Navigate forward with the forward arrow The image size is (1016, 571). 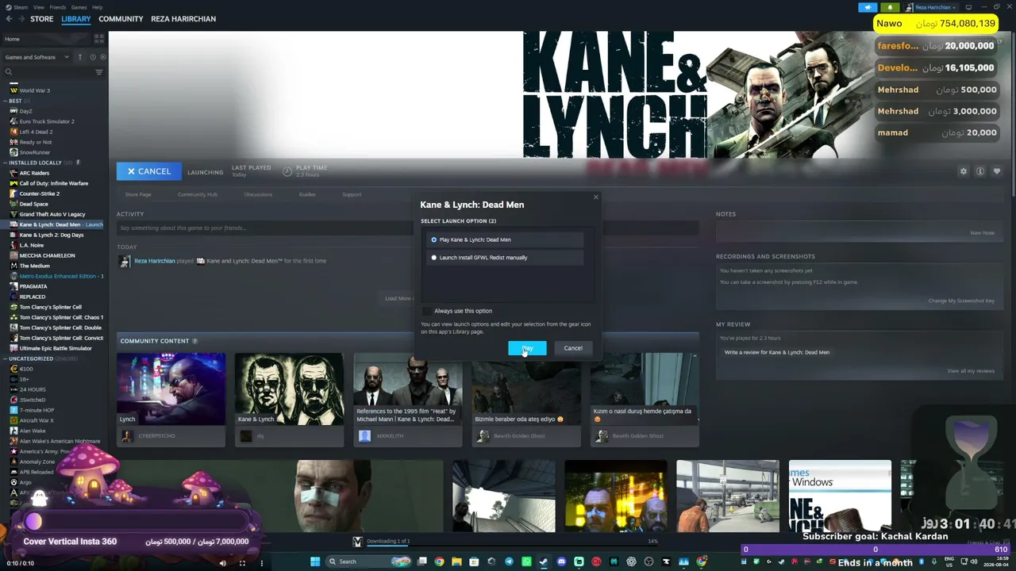click(x=20, y=19)
